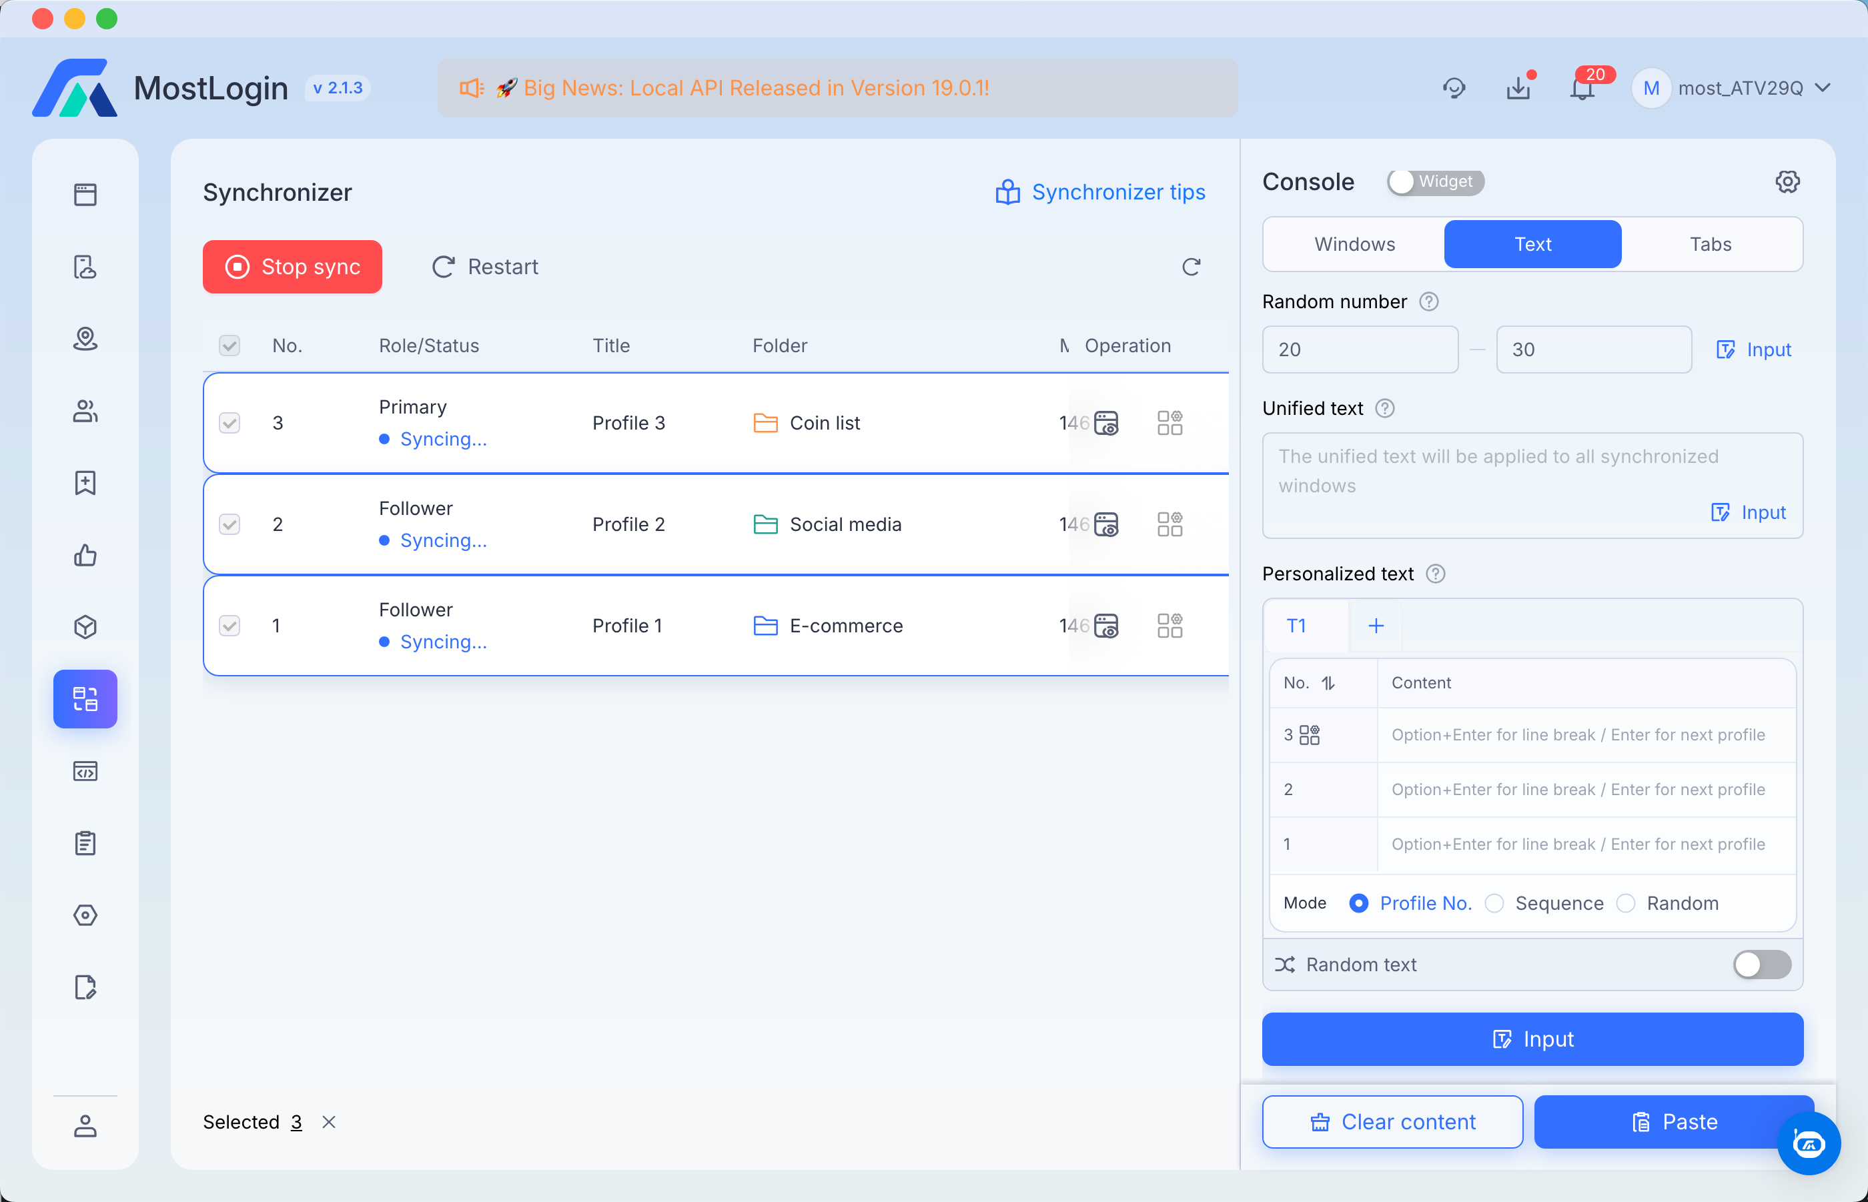The height and width of the screenshot is (1202, 1868).
Task: Show window for Profile 1 row
Action: click(x=1106, y=626)
